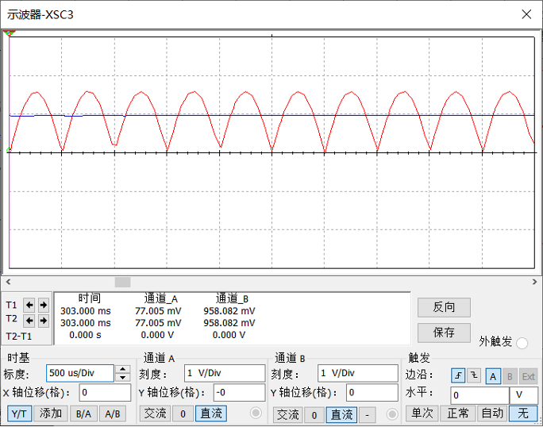Choose trigger source Ext

[x=529, y=376]
